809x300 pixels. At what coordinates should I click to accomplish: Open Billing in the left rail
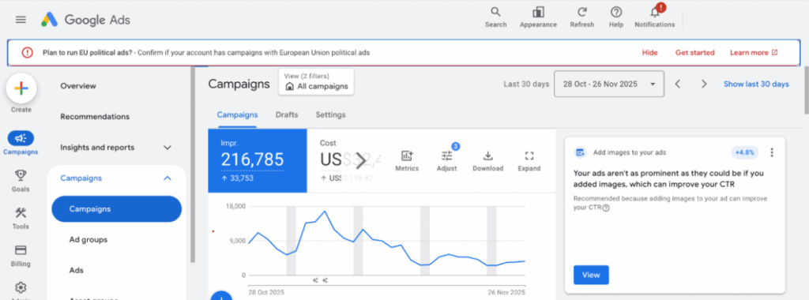point(21,256)
